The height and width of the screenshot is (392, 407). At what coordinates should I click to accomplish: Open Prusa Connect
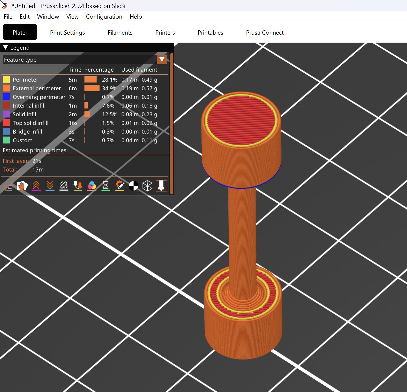tap(265, 32)
